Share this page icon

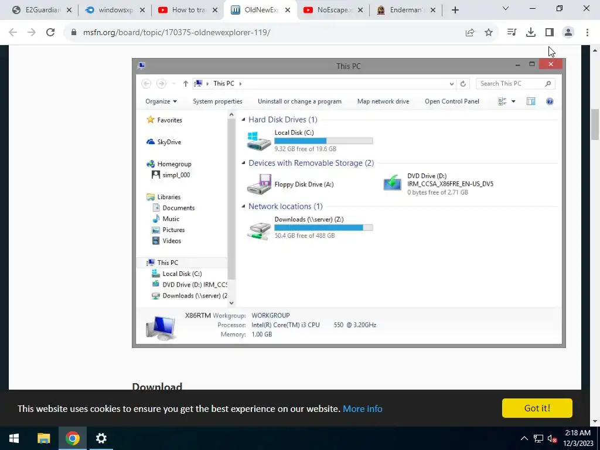(470, 33)
